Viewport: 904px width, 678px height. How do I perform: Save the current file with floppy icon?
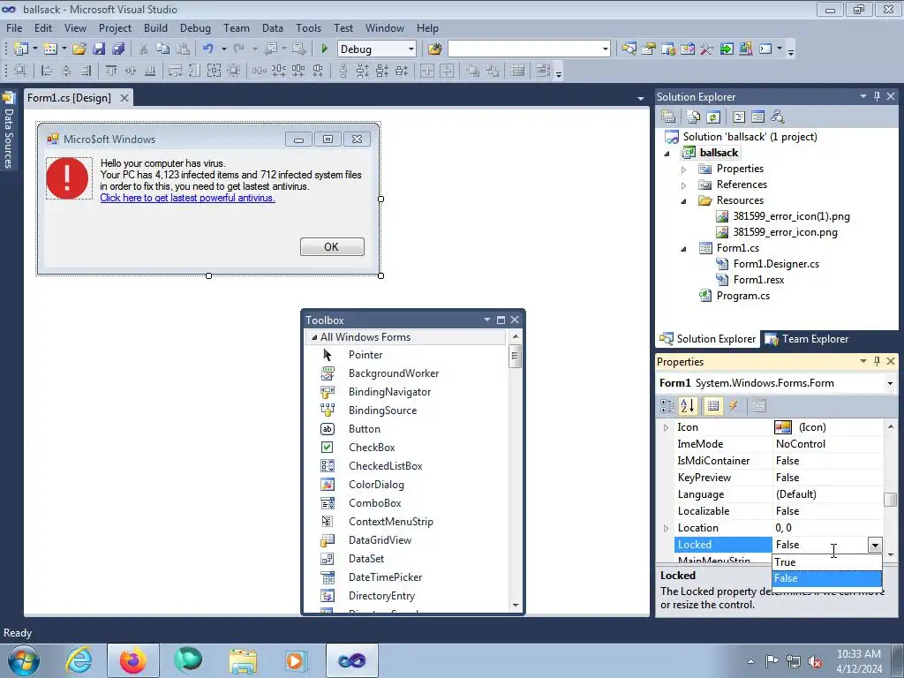[x=99, y=49]
